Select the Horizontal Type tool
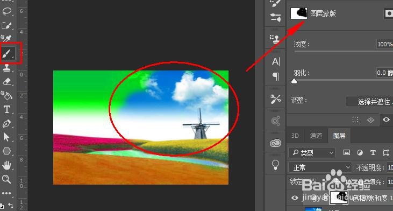393x211 pixels. tap(7, 110)
